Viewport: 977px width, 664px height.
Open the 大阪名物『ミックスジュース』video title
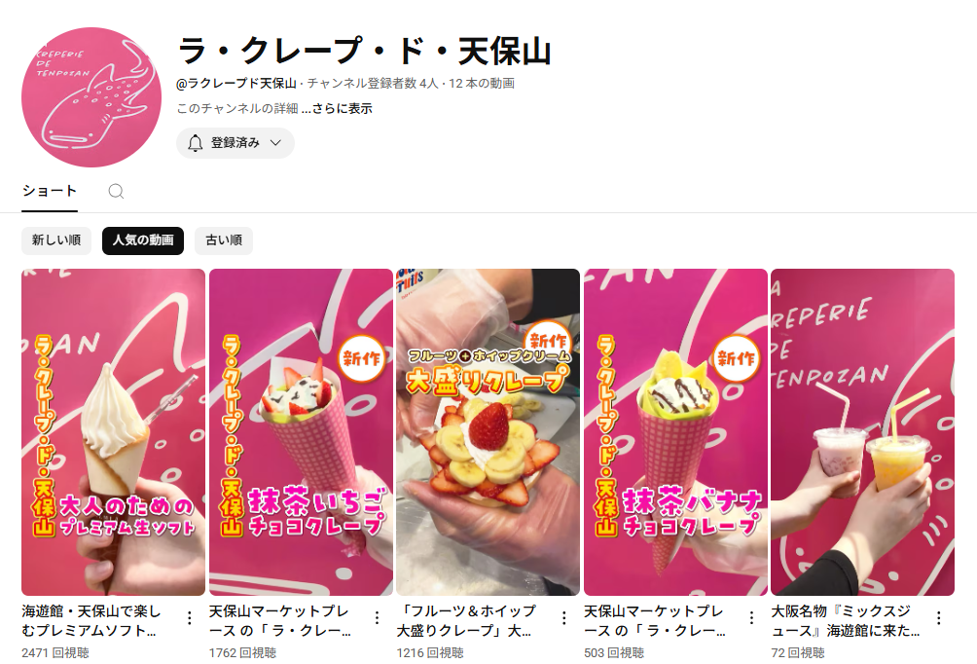click(845, 621)
